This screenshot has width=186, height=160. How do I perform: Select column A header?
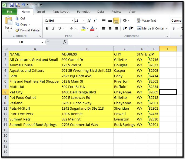click(35, 49)
